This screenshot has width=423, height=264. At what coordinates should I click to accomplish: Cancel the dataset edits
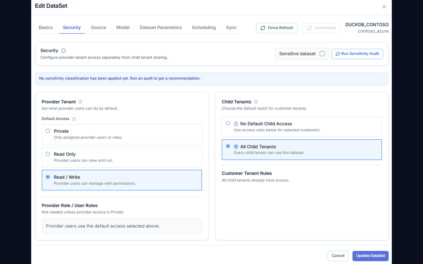click(x=338, y=256)
